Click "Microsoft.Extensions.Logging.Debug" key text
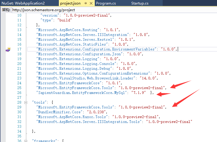The width and height of the screenshot is (217, 142). click(x=74, y=69)
